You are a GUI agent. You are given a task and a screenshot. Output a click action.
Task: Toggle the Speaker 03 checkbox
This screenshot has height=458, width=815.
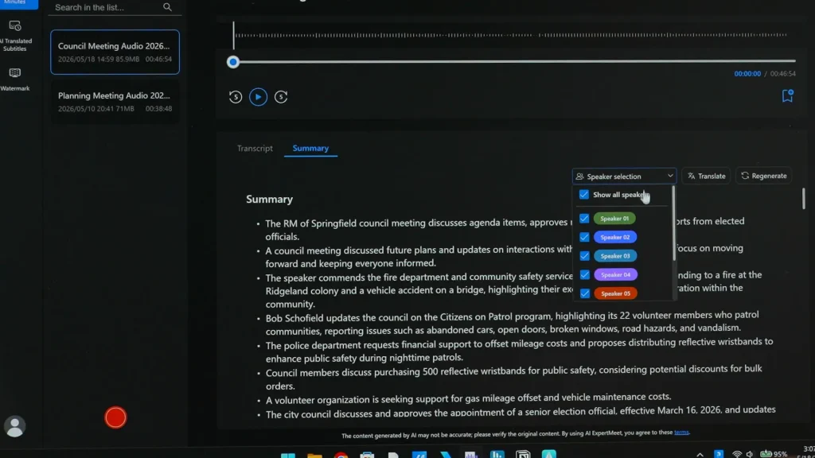pos(584,256)
